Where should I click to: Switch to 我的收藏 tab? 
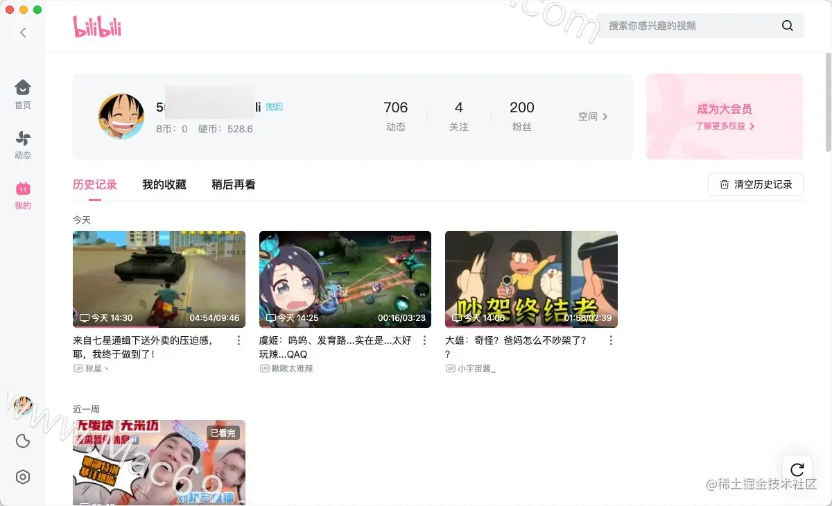pyautogui.click(x=164, y=185)
